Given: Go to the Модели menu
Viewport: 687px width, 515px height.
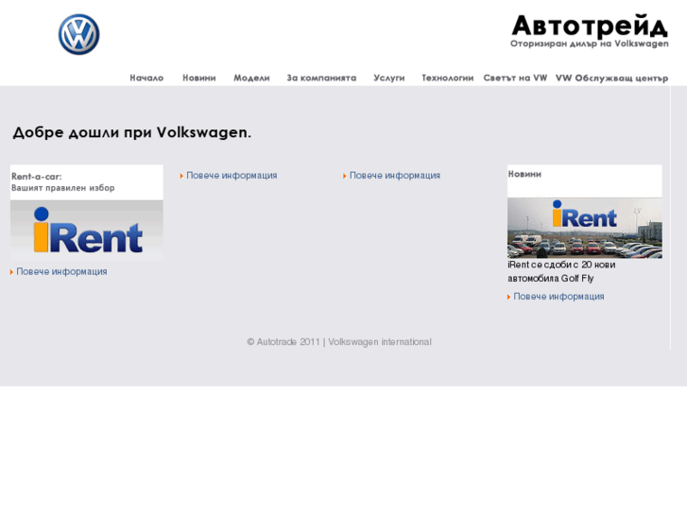Looking at the screenshot, I should [x=251, y=78].
